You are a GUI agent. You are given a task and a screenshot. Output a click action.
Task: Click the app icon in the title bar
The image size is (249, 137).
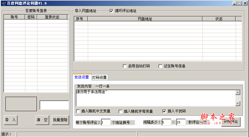pos(4,3)
